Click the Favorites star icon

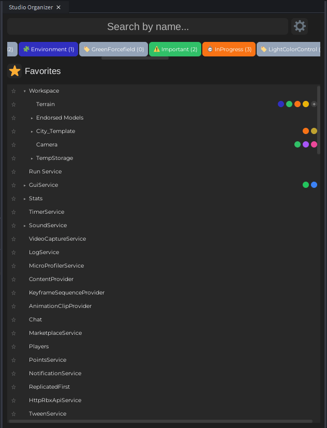[14, 71]
